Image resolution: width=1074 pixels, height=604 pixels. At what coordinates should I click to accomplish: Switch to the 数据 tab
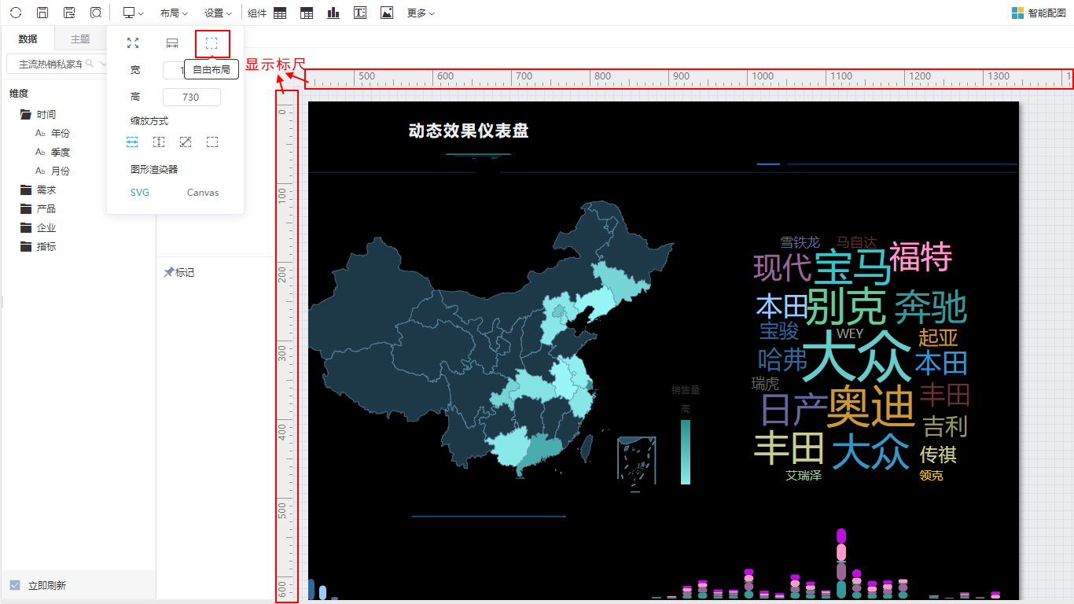point(28,39)
